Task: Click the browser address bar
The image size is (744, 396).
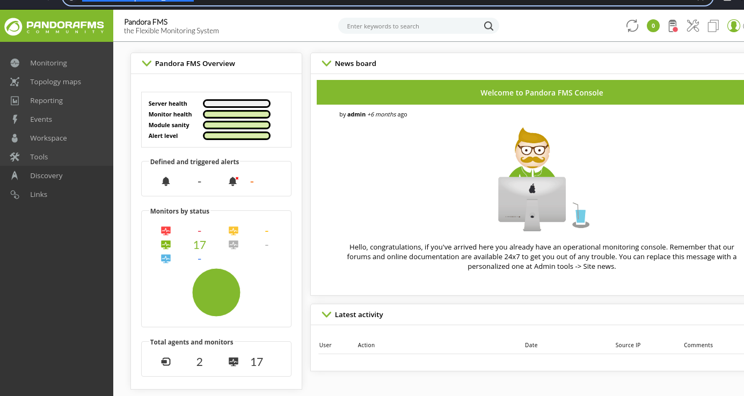Action: point(388,2)
